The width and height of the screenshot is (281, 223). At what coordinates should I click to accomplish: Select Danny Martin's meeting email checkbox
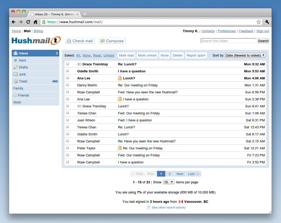[67, 85]
